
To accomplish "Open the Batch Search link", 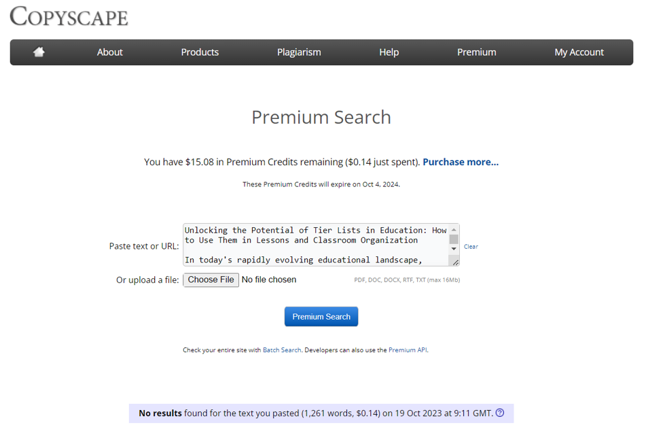I will 282,350.
